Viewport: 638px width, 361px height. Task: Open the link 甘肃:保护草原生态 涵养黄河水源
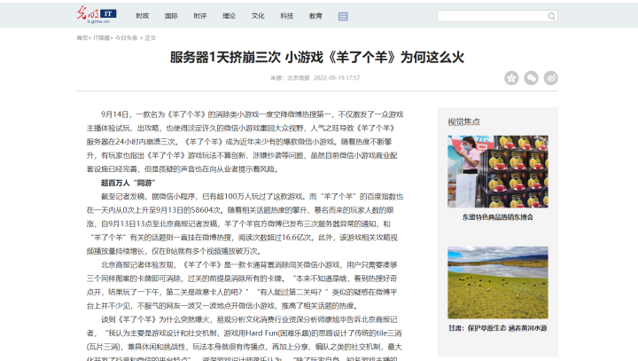[498, 328]
